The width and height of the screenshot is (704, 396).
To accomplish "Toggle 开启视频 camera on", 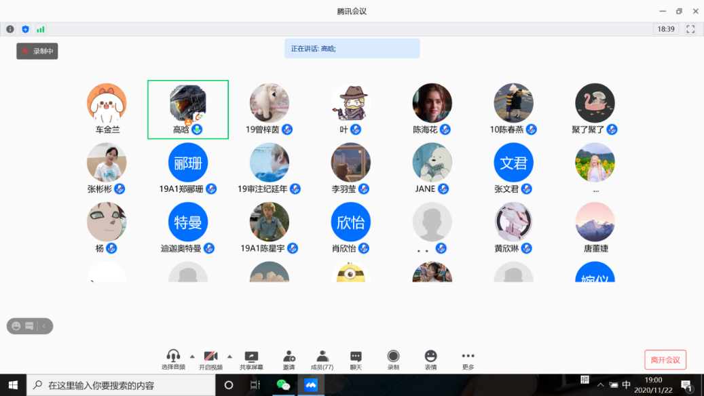I will point(210,359).
